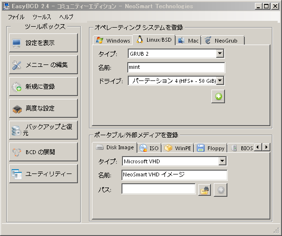Screen dimensions: 282x236
Task: Expand the ドライブ partition dropdown
Action: click(x=220, y=80)
